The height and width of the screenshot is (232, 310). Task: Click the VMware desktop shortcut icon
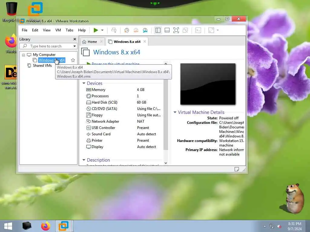[35, 9]
